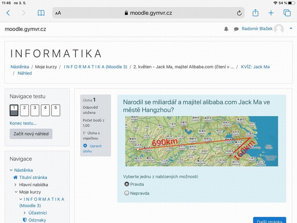Image resolution: width=297 pixels, height=223 pixels.
Task: Click the address bar moodle.gymvr.cz
Action: 148,13
